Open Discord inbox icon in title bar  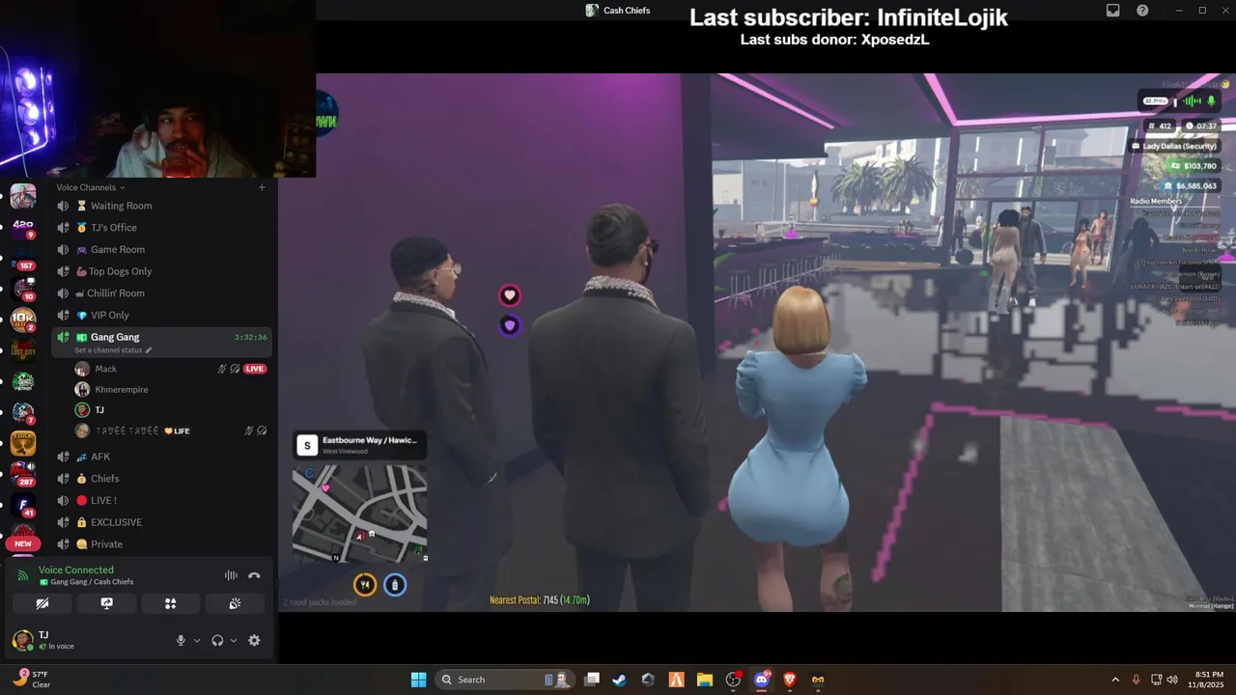point(1113,11)
